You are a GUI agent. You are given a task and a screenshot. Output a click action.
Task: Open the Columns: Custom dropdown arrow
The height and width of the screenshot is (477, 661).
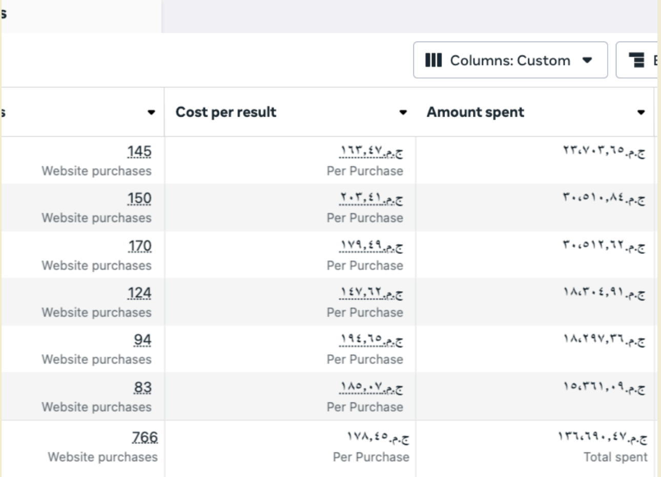[x=587, y=60]
